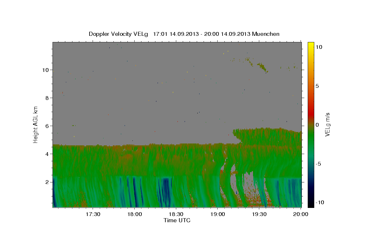Click the 20:00 time tick label

(x=301, y=214)
